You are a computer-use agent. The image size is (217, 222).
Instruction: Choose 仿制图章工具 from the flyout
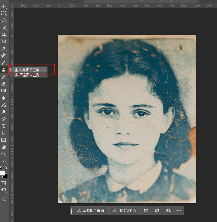(x=29, y=70)
